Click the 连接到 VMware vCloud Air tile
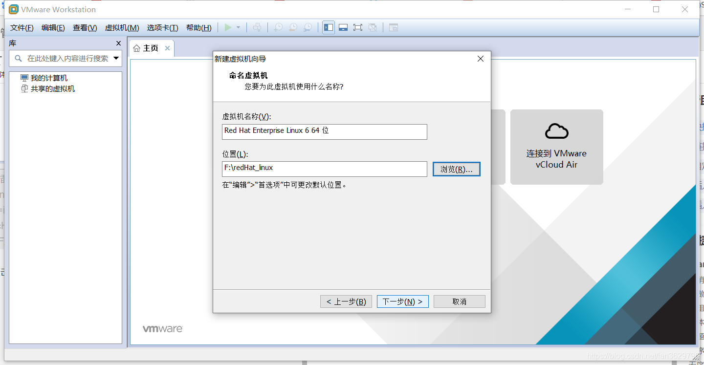The width and height of the screenshot is (704, 365). click(556, 147)
